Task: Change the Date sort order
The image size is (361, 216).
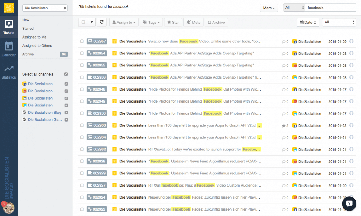Action: pyautogui.click(x=308, y=22)
